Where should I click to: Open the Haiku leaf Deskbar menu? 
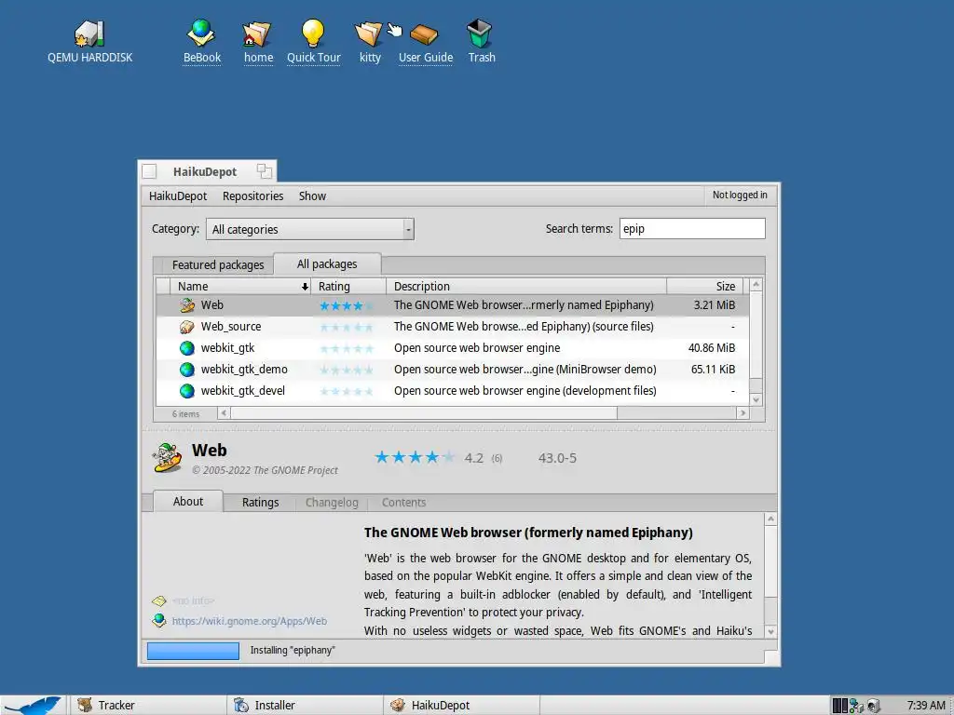(32, 706)
